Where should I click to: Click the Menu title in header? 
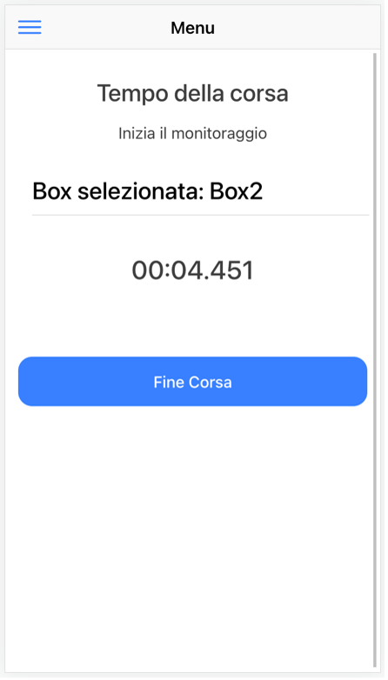click(x=193, y=28)
